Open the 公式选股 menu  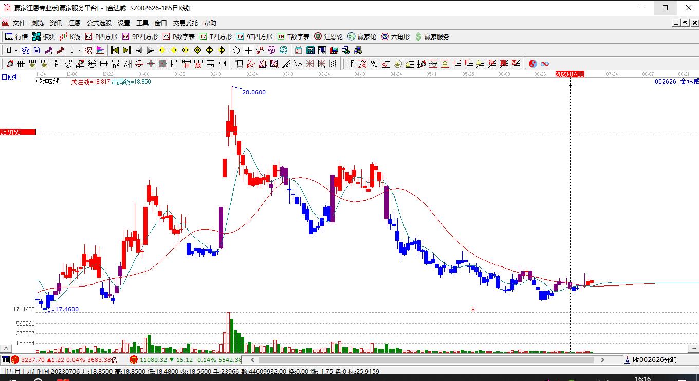99,23
